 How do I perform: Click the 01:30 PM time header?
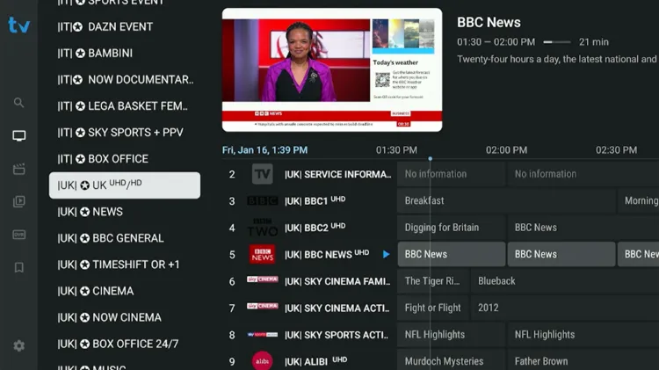(x=396, y=150)
